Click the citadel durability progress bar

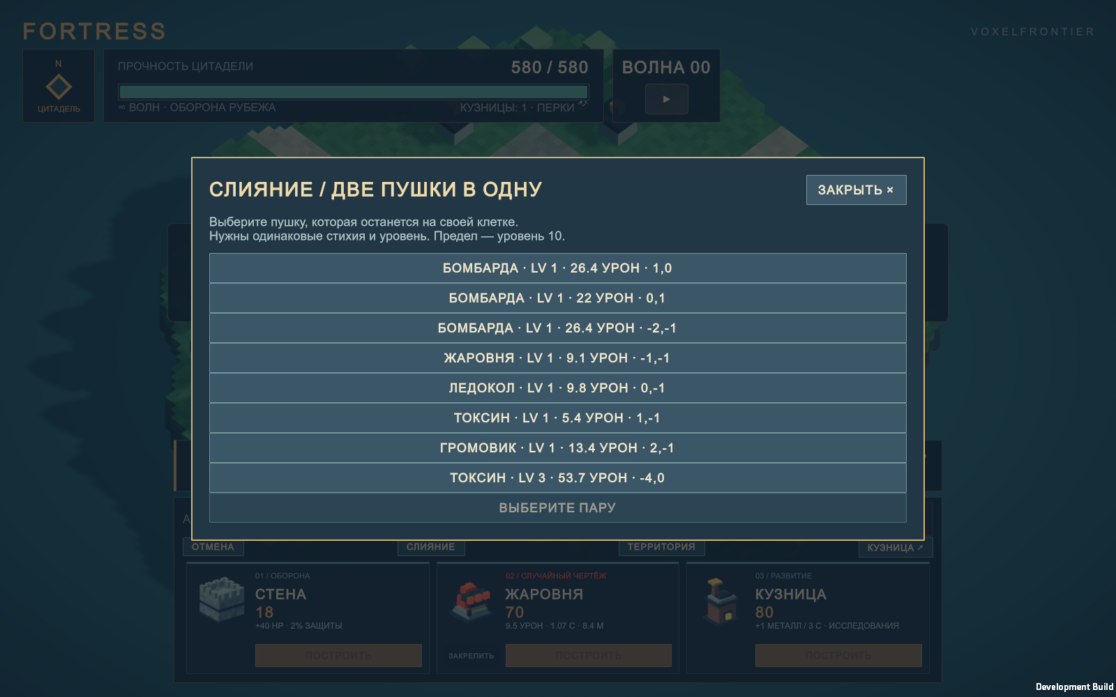click(353, 92)
